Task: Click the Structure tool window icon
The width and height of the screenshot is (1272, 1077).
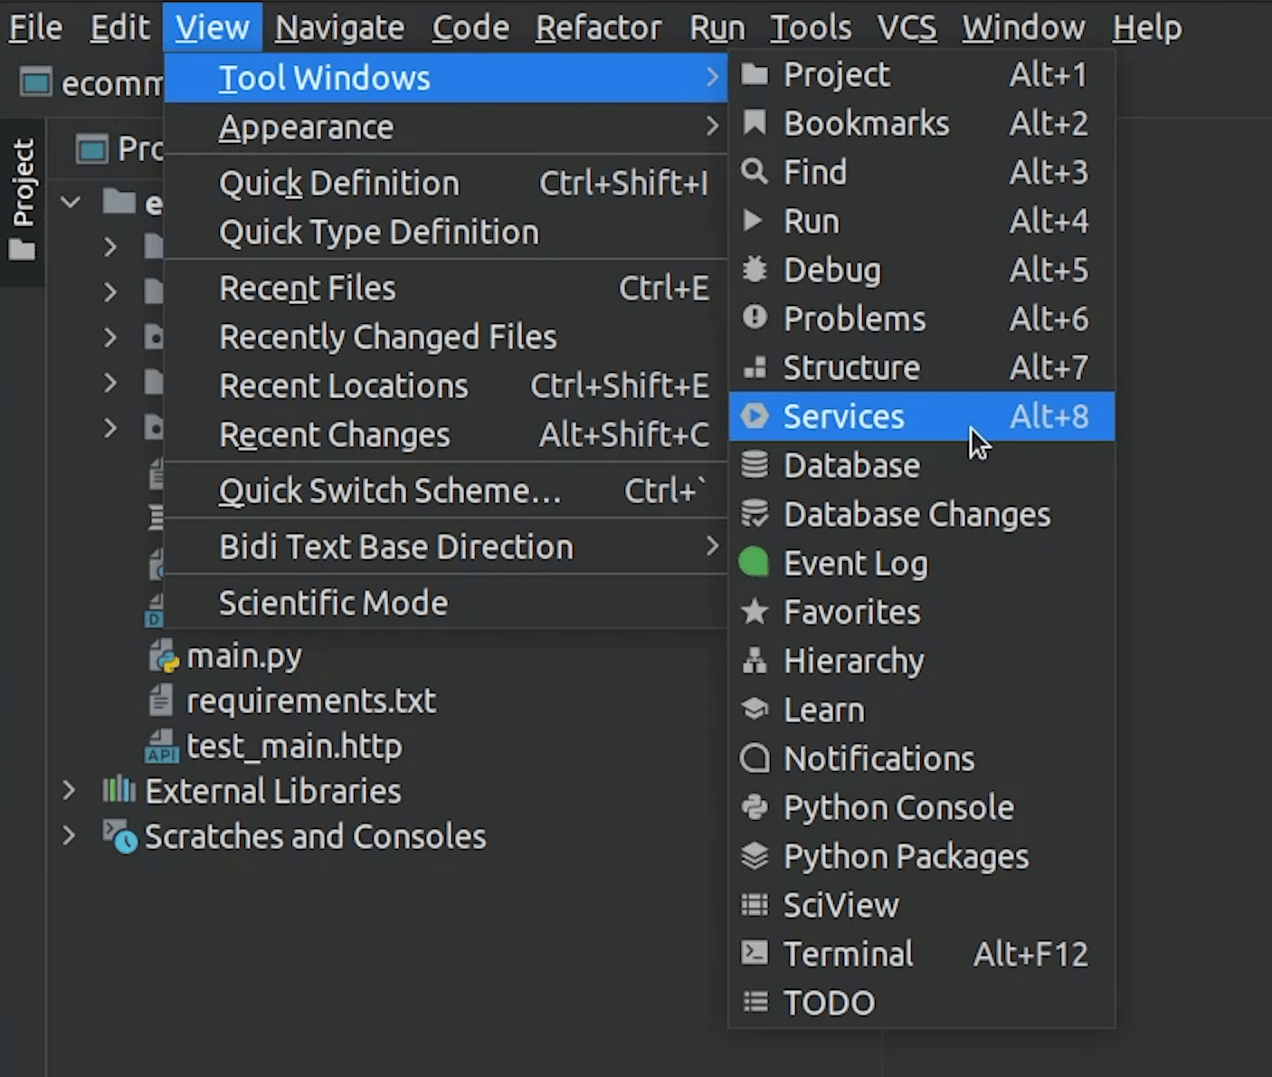Action: (x=755, y=367)
